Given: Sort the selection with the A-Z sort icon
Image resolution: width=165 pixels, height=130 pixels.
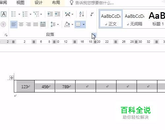Looking at the screenshot, I should pos(82,14).
